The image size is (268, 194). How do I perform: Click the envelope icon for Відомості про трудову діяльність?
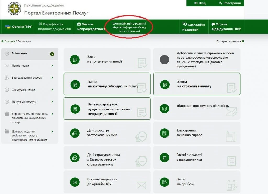click(164, 109)
